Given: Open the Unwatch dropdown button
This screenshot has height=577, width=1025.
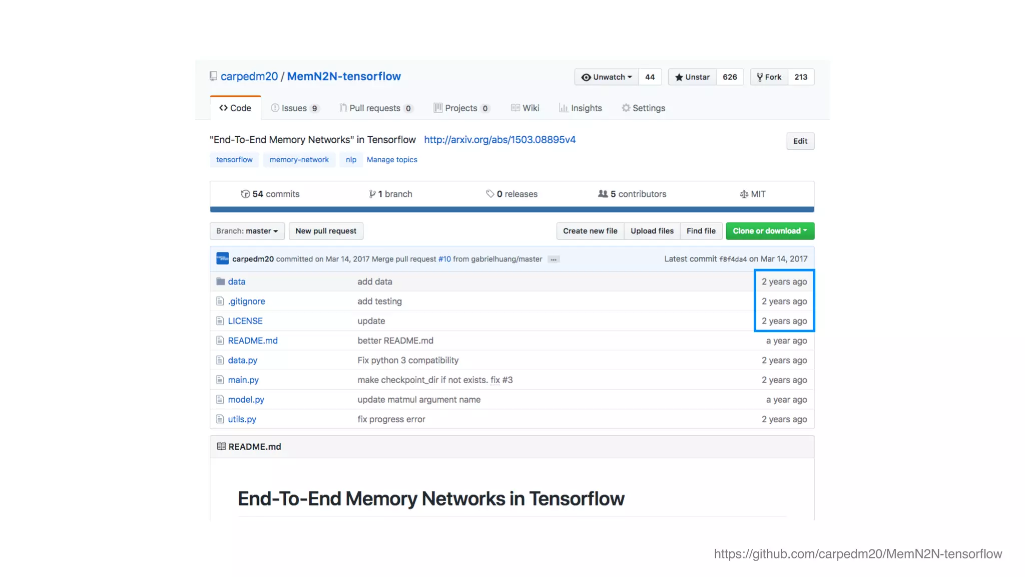Looking at the screenshot, I should pos(607,77).
